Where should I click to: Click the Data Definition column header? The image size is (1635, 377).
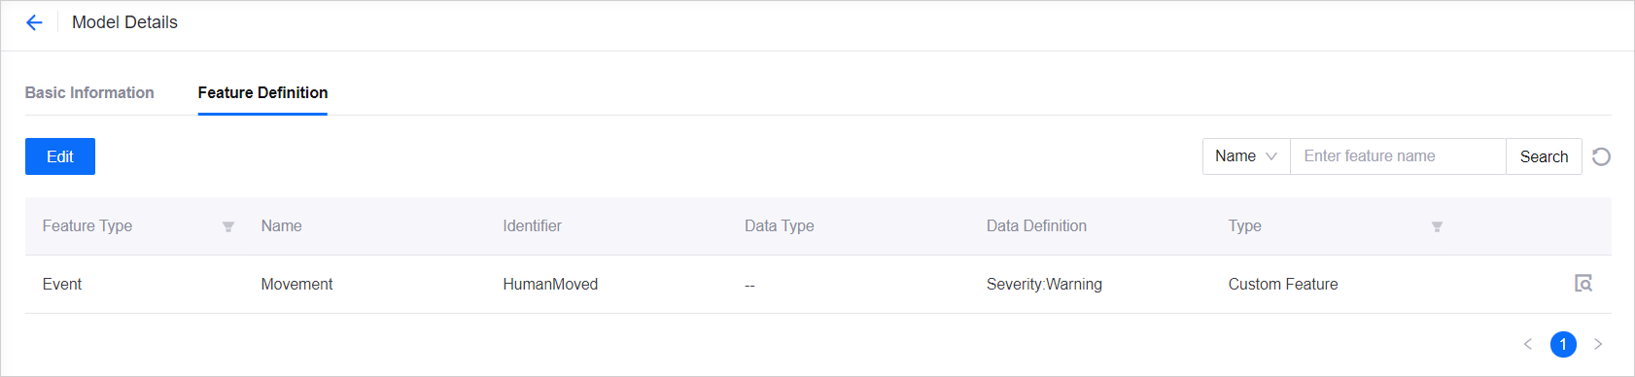(x=1036, y=225)
